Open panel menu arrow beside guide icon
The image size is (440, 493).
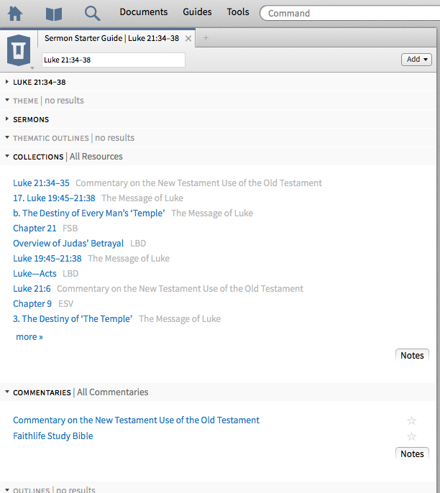32,68
